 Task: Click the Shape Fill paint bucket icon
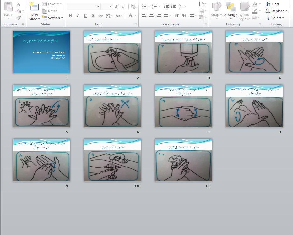coord(255,4)
